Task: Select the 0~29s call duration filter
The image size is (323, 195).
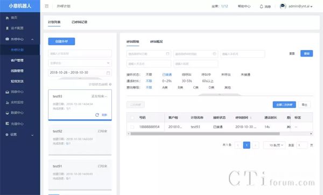Action: tap(167, 81)
